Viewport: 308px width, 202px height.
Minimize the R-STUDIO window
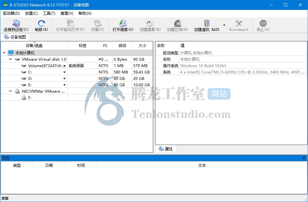coord(271,5)
